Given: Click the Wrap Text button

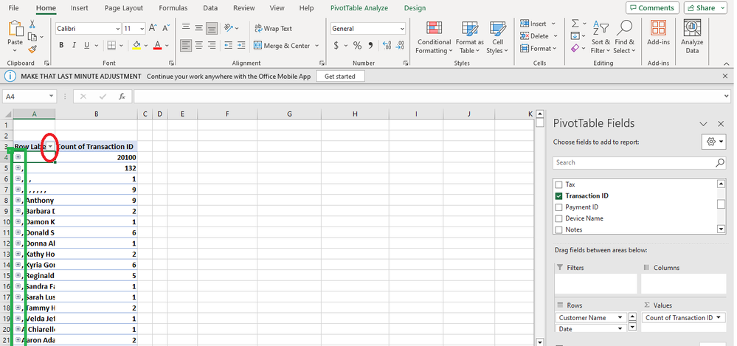Looking at the screenshot, I should 273,28.
